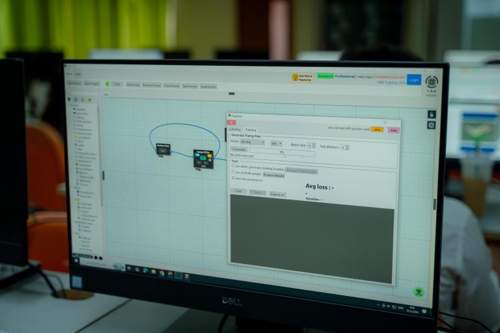Open the size dropdown next to Model
The height and width of the screenshot is (333, 500).
pos(277,143)
